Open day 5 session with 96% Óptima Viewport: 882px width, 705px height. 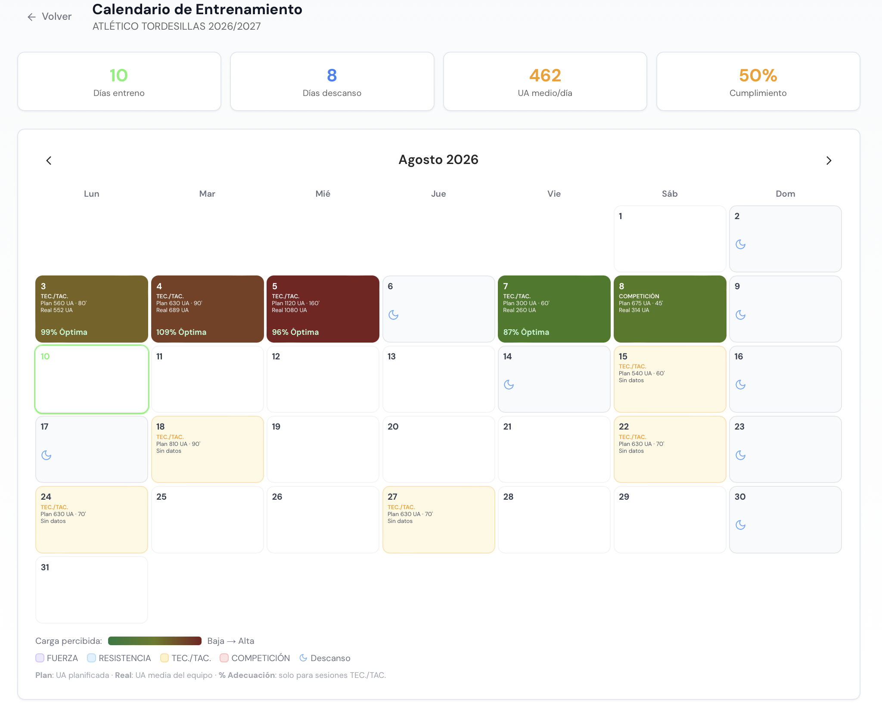tap(323, 309)
